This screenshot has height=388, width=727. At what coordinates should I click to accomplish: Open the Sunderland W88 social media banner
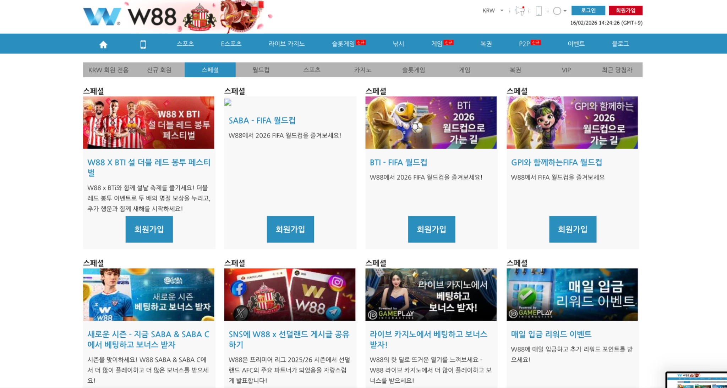pyautogui.click(x=290, y=294)
